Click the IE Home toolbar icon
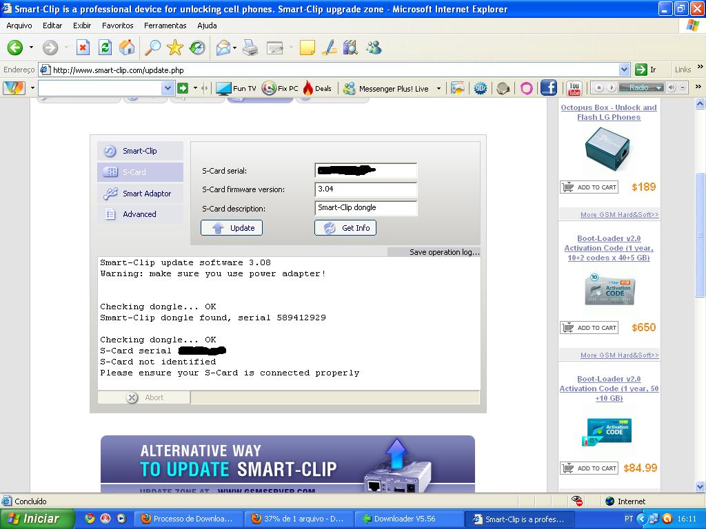This screenshot has height=529, width=706. (x=127, y=48)
